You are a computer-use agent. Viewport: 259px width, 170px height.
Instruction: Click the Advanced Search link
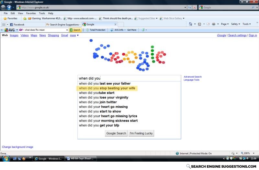193,77
